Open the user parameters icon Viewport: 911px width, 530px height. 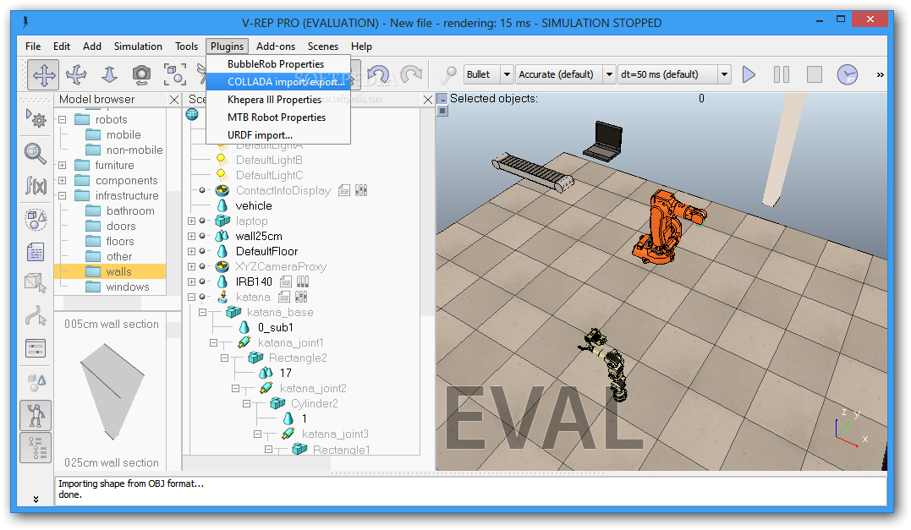click(x=36, y=348)
